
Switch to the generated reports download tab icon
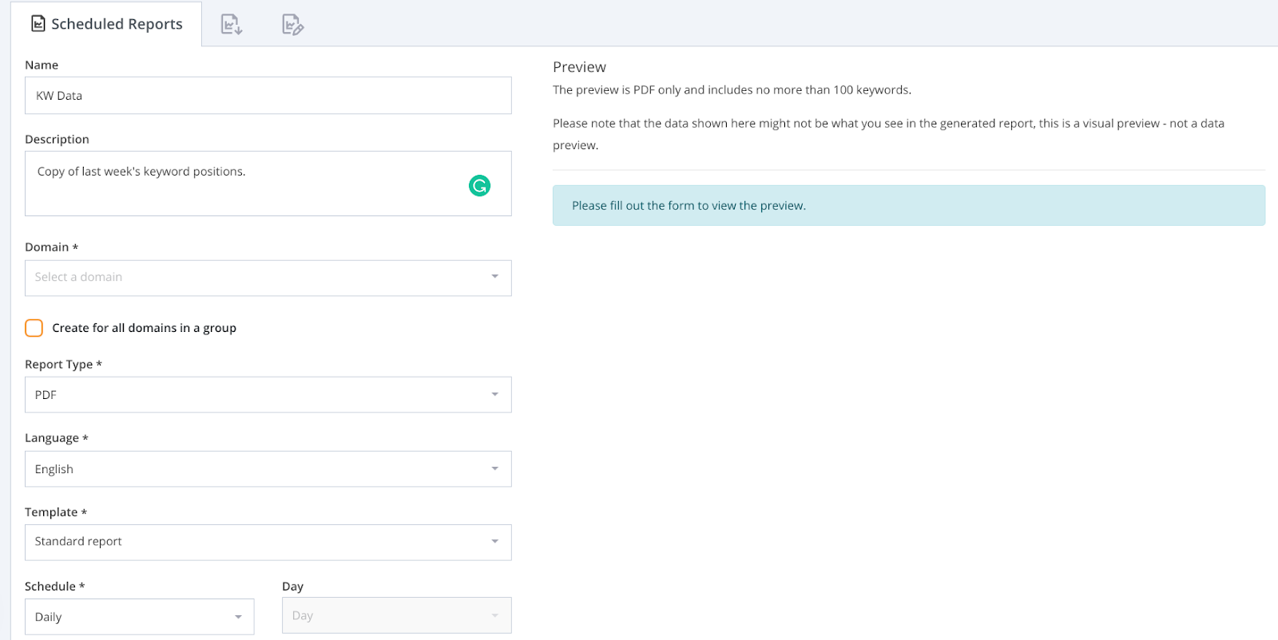232,25
